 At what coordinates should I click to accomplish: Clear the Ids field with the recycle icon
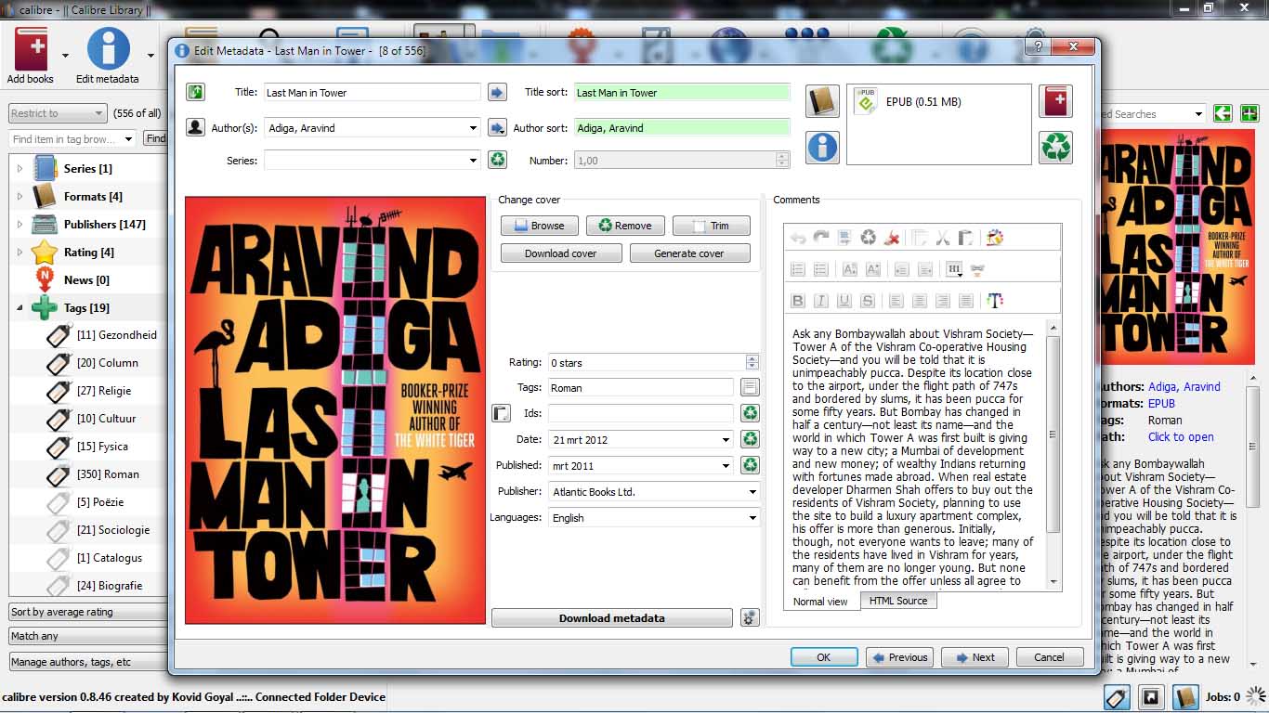(x=750, y=413)
